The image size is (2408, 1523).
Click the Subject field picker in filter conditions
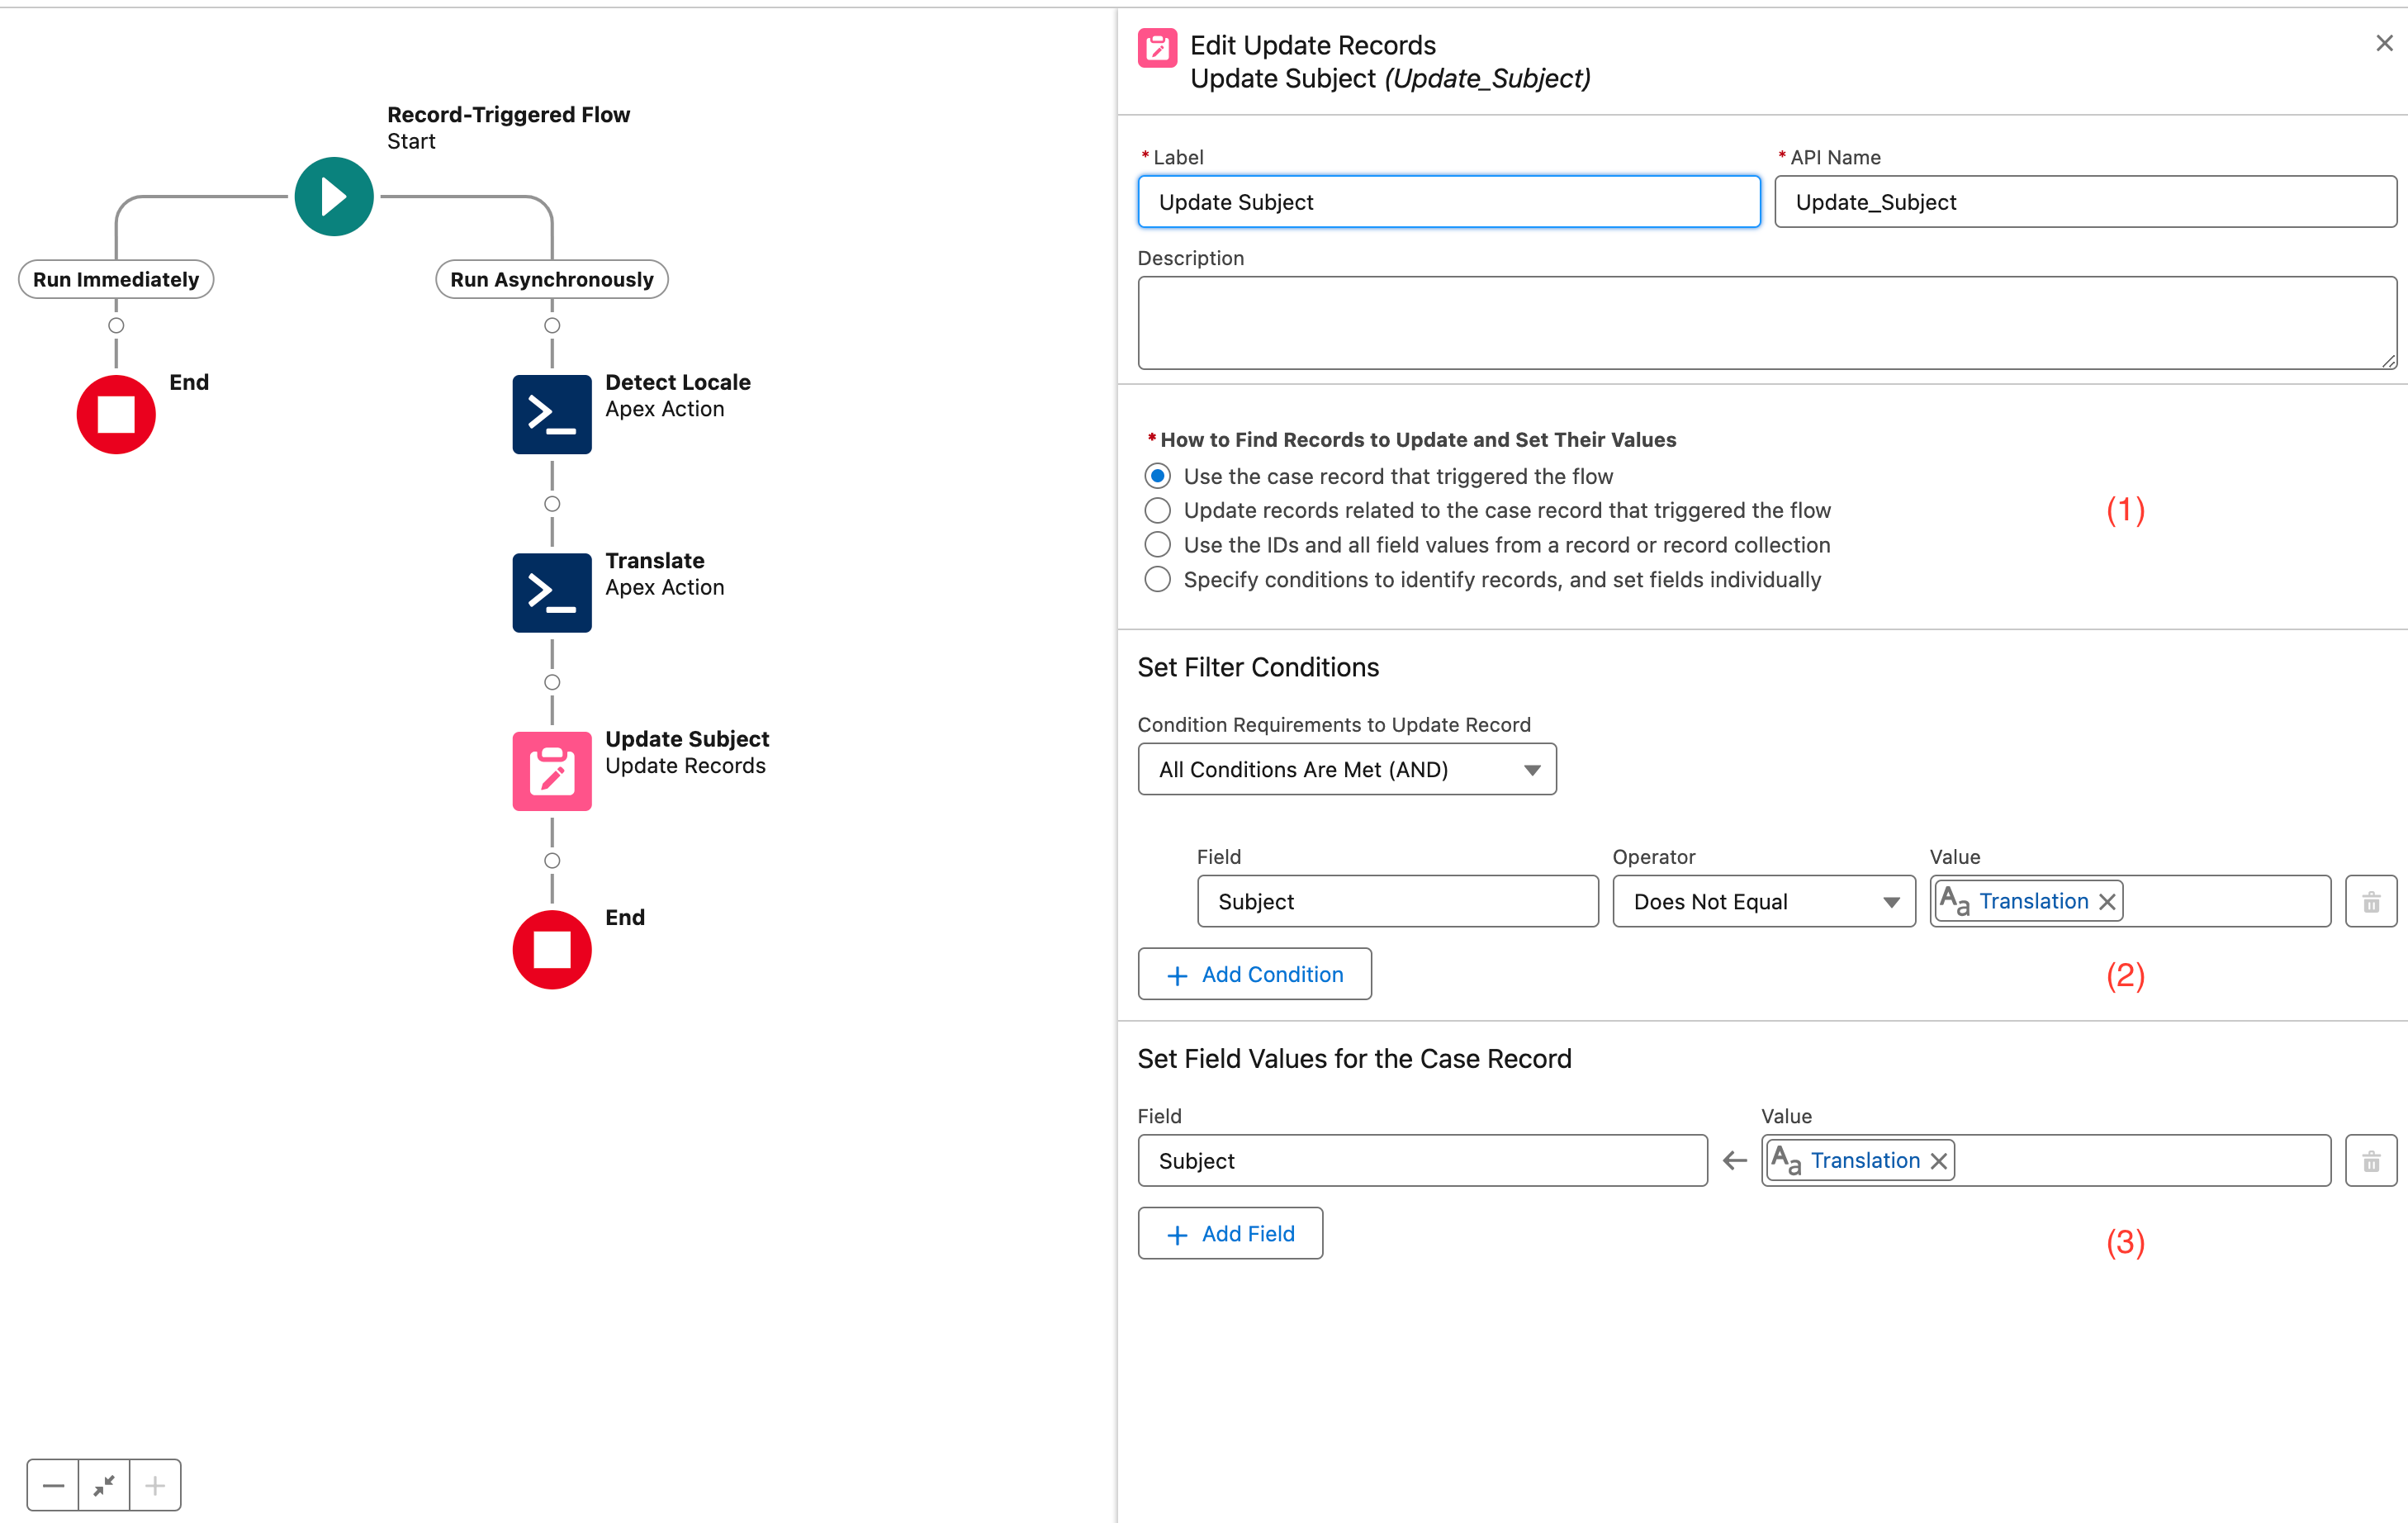click(x=1397, y=902)
